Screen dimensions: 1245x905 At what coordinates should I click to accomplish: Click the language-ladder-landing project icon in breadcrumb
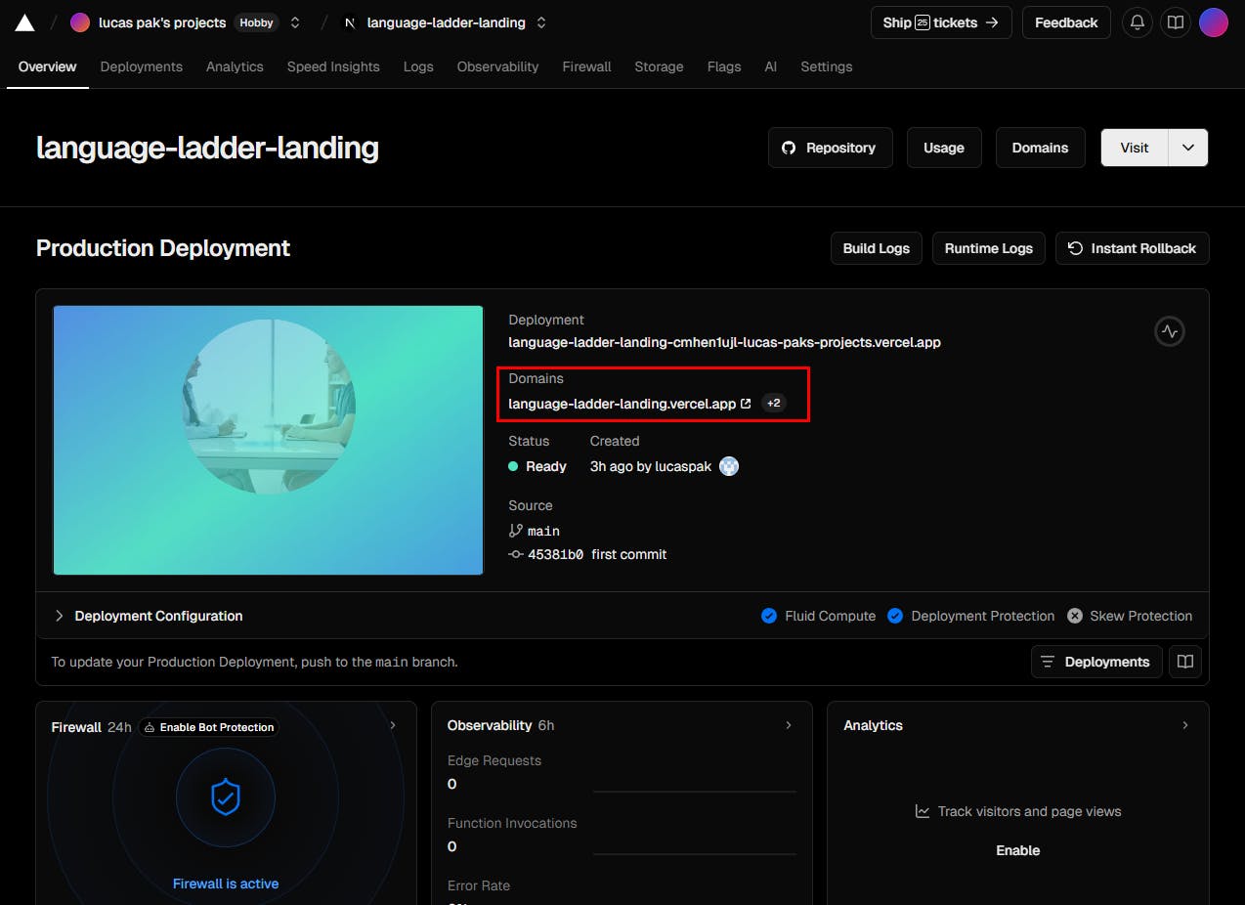click(350, 22)
